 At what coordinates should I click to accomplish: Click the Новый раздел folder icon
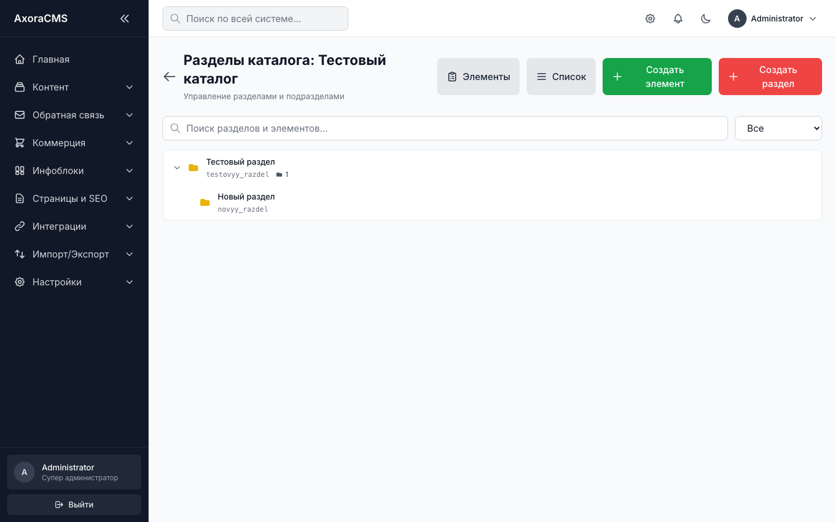pos(205,202)
